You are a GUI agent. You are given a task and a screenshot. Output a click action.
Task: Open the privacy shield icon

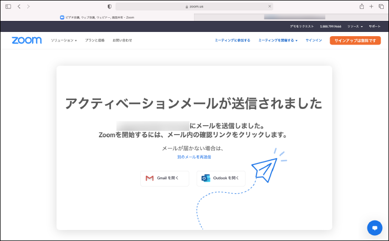tap(109, 6)
